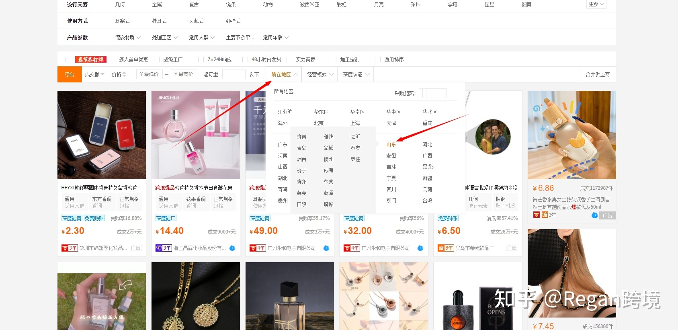Click the 起订量 quantity input box

pyautogui.click(x=234, y=74)
